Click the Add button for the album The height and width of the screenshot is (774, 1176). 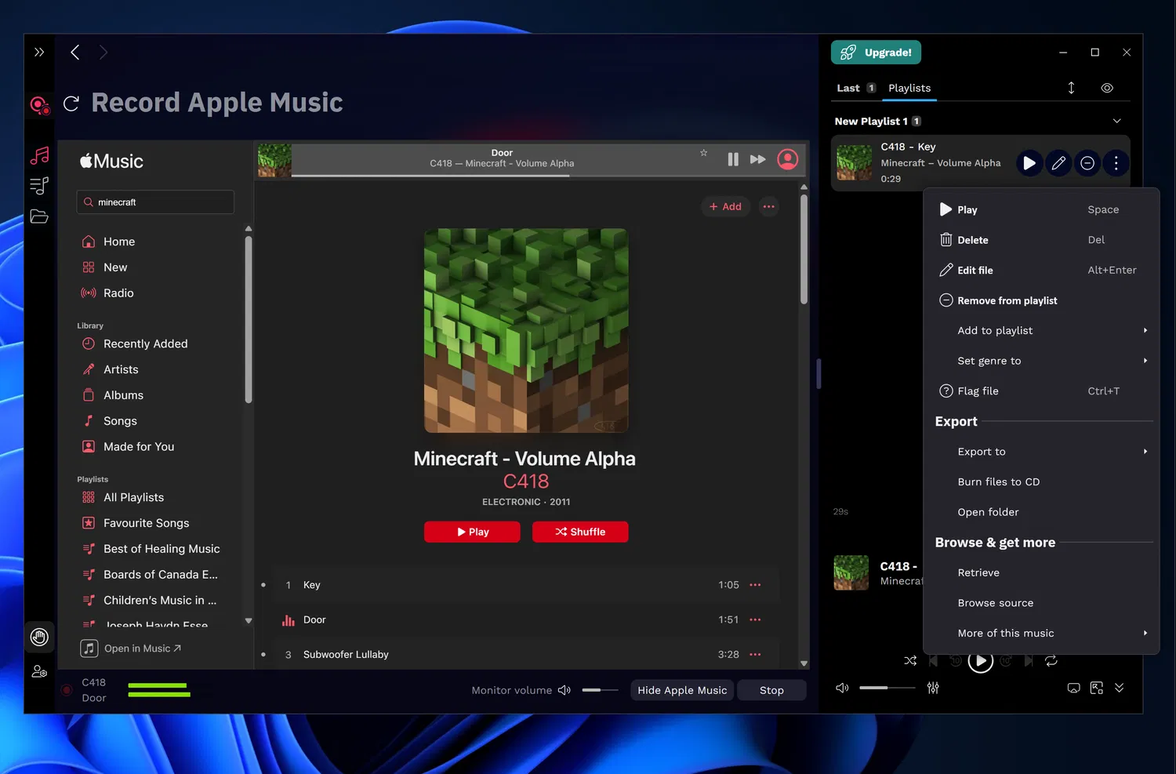(725, 206)
